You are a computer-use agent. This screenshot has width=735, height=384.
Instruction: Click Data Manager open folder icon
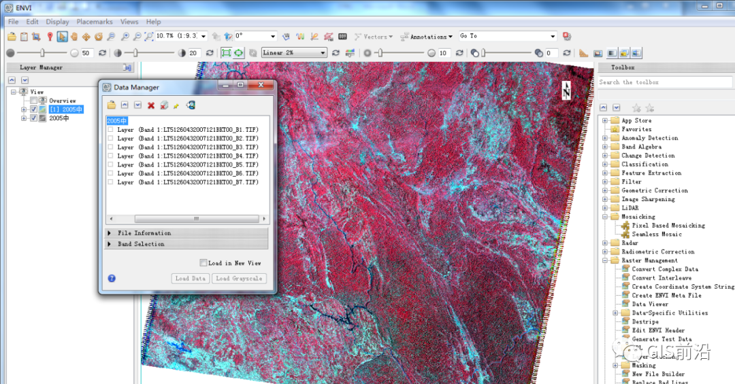(x=111, y=105)
